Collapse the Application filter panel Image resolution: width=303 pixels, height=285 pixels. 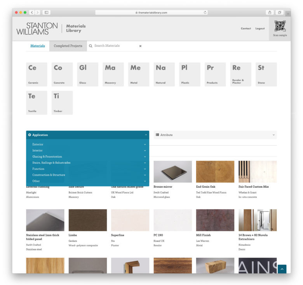[x=87, y=135]
